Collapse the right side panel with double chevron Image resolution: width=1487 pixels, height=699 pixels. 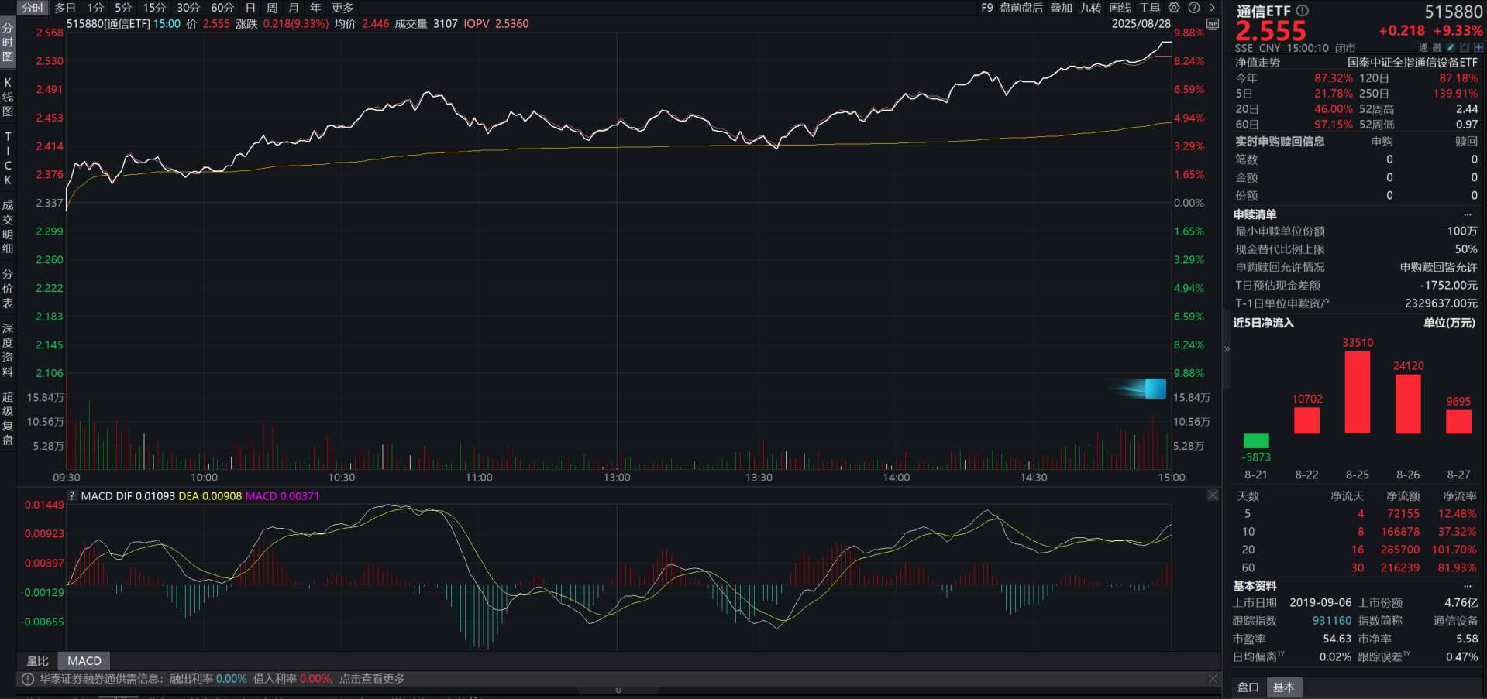[1227, 349]
